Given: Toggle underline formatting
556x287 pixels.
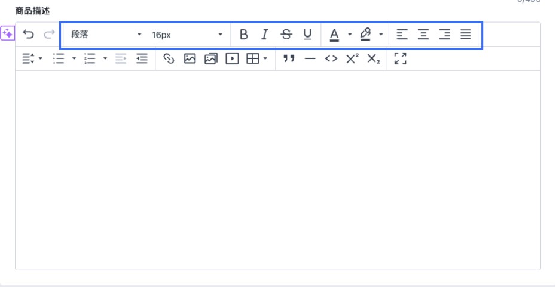Looking at the screenshot, I should pyautogui.click(x=307, y=35).
